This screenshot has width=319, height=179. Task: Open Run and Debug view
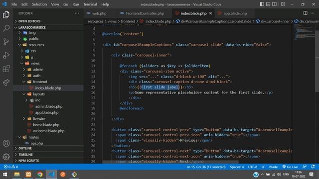(6, 55)
